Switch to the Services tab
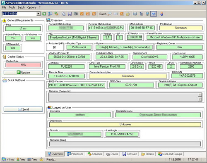The width and height of the screenshot is (207, 163). [95, 154]
